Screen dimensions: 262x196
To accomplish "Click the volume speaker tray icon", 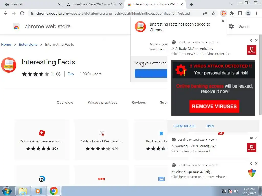I will click(236, 191).
